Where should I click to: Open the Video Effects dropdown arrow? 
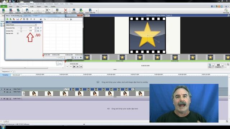(32, 11)
